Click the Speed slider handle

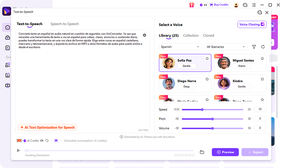(x=202, y=110)
